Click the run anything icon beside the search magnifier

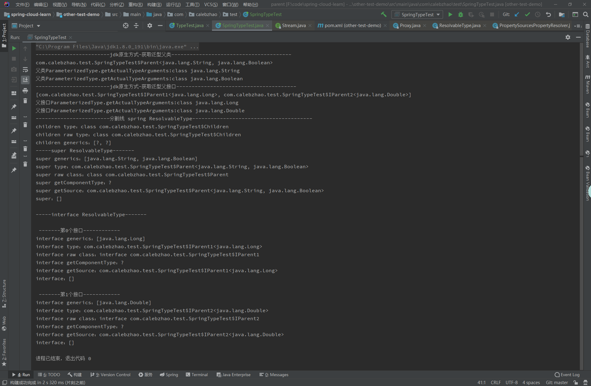[x=575, y=14]
